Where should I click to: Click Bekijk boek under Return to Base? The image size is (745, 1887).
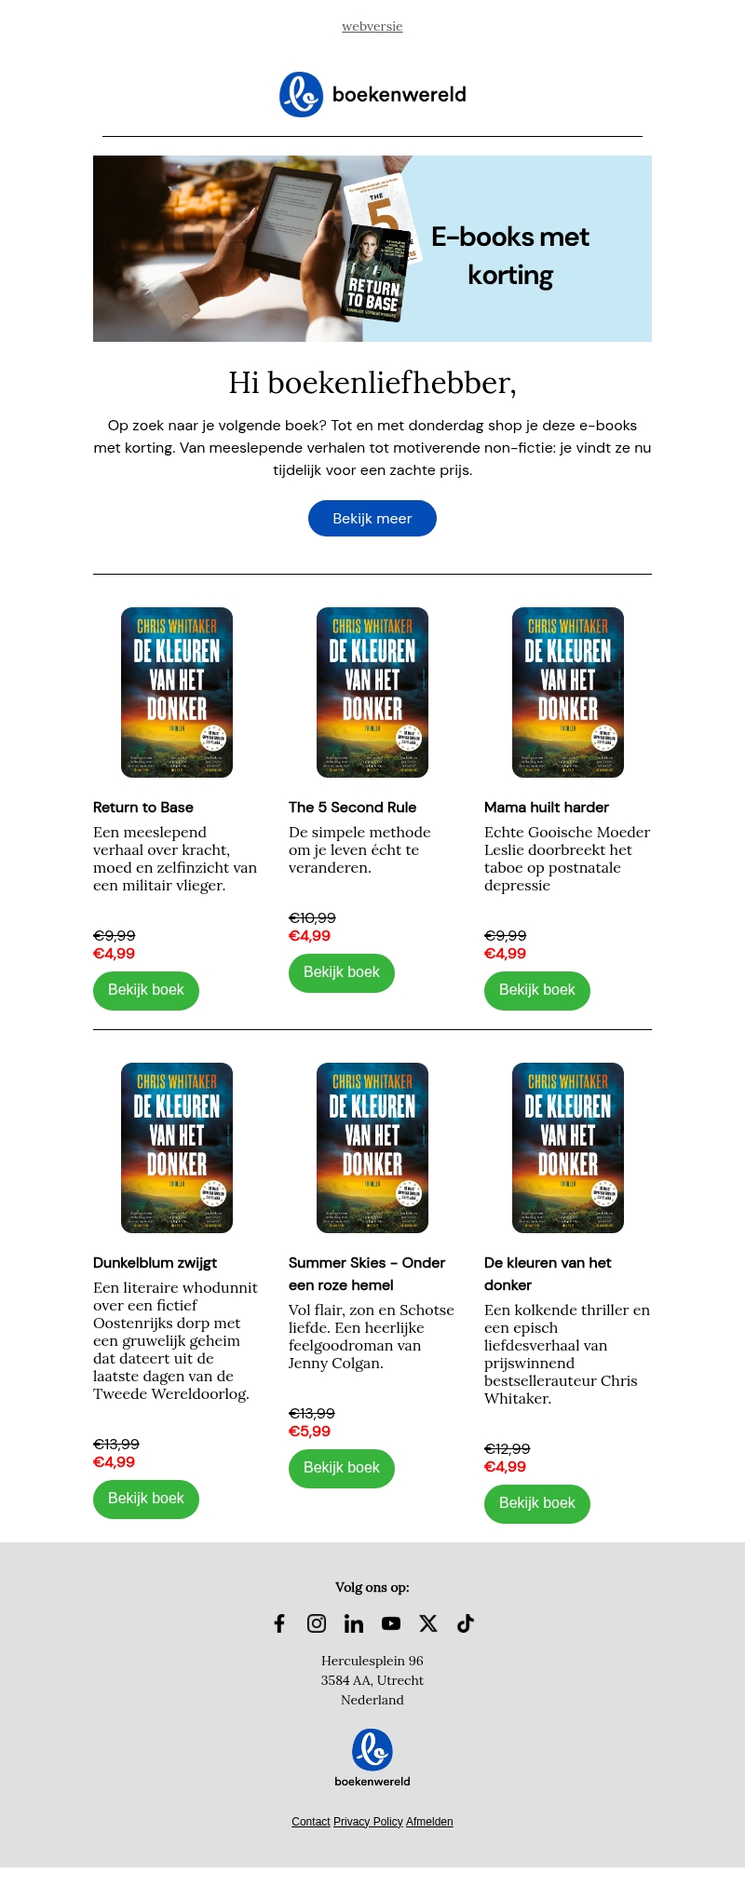pos(146,990)
